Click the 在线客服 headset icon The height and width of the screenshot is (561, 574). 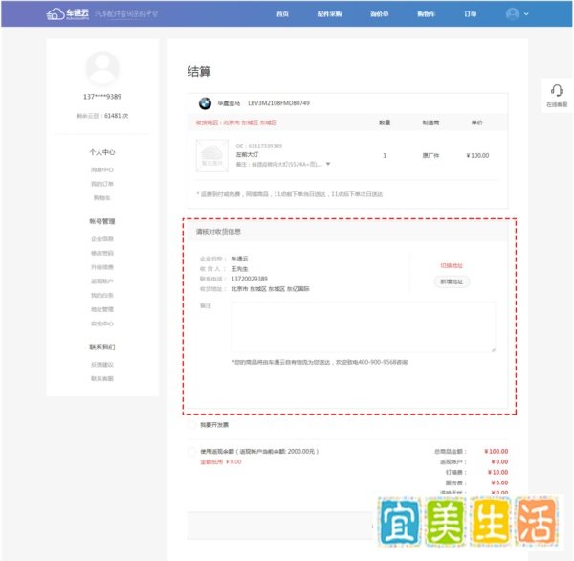point(557,90)
